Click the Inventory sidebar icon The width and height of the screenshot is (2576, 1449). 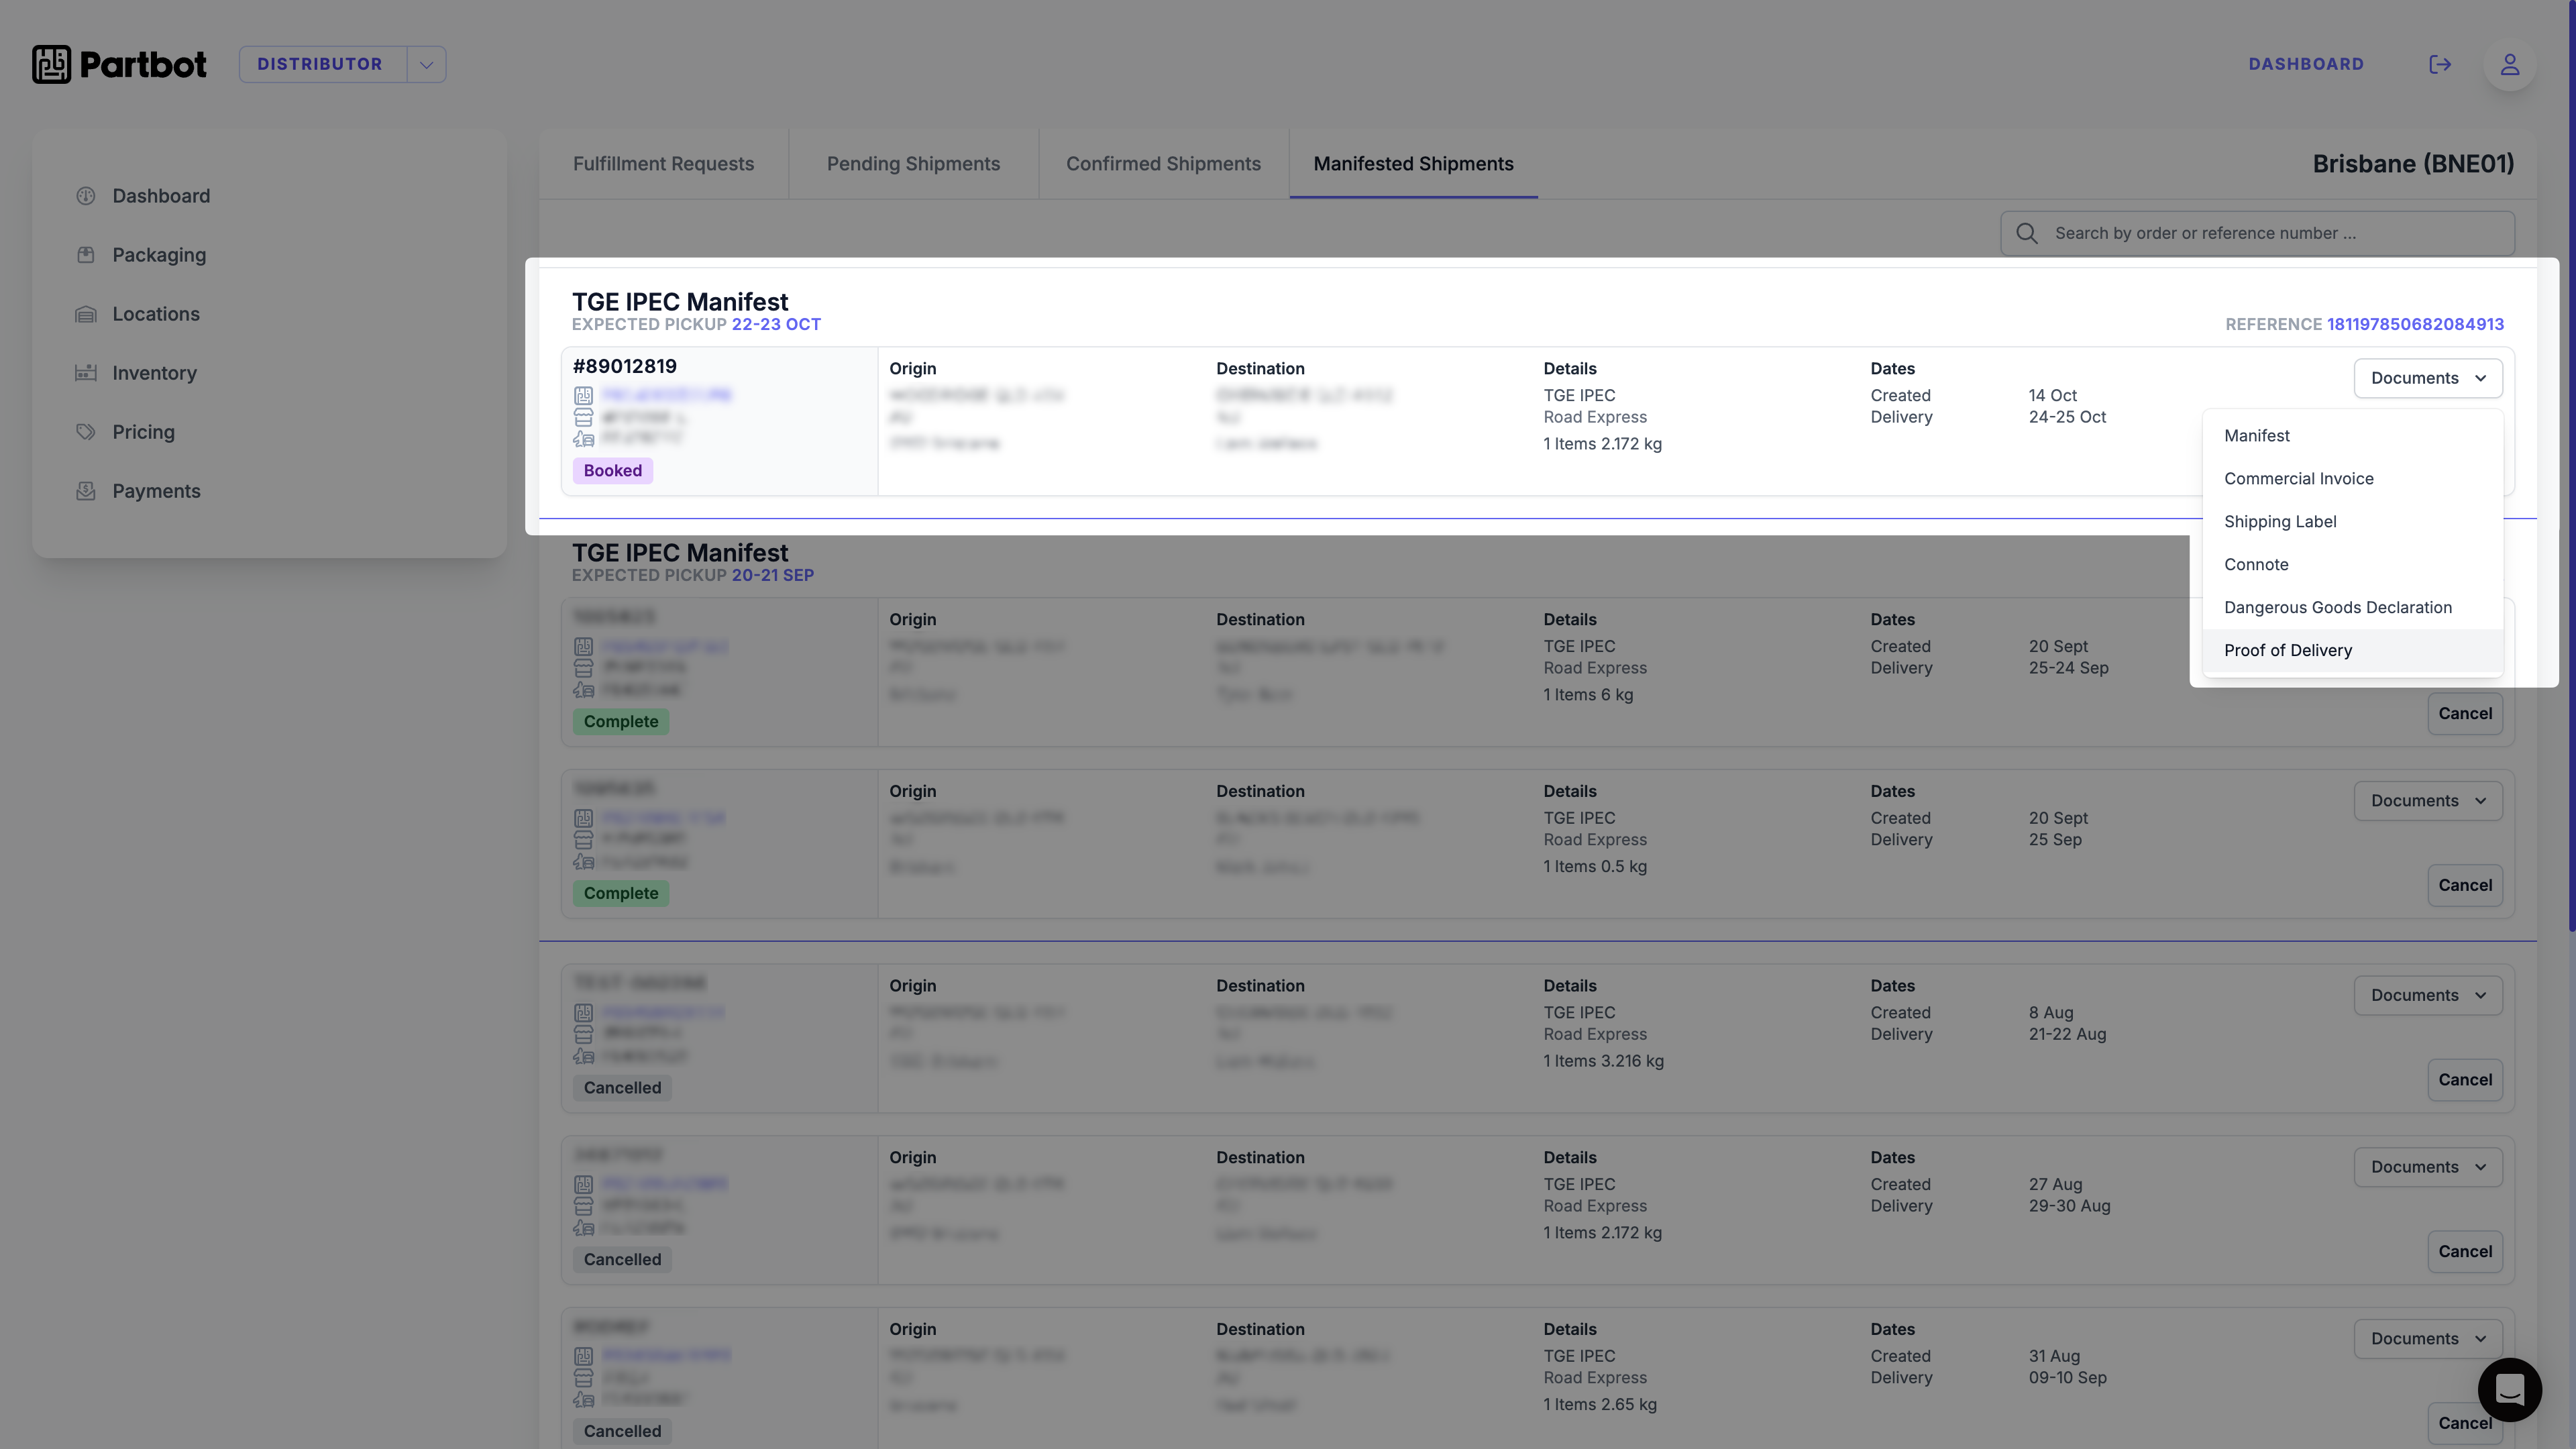coord(86,373)
